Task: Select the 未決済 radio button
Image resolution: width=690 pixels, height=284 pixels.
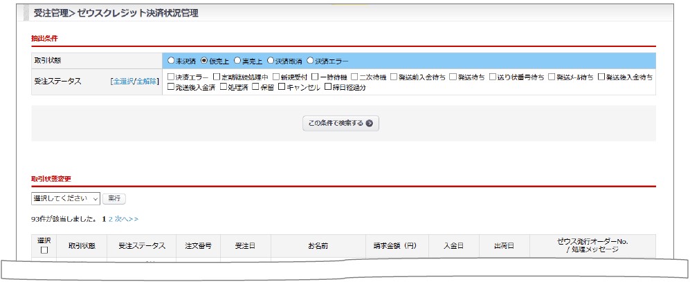Action: [x=171, y=61]
